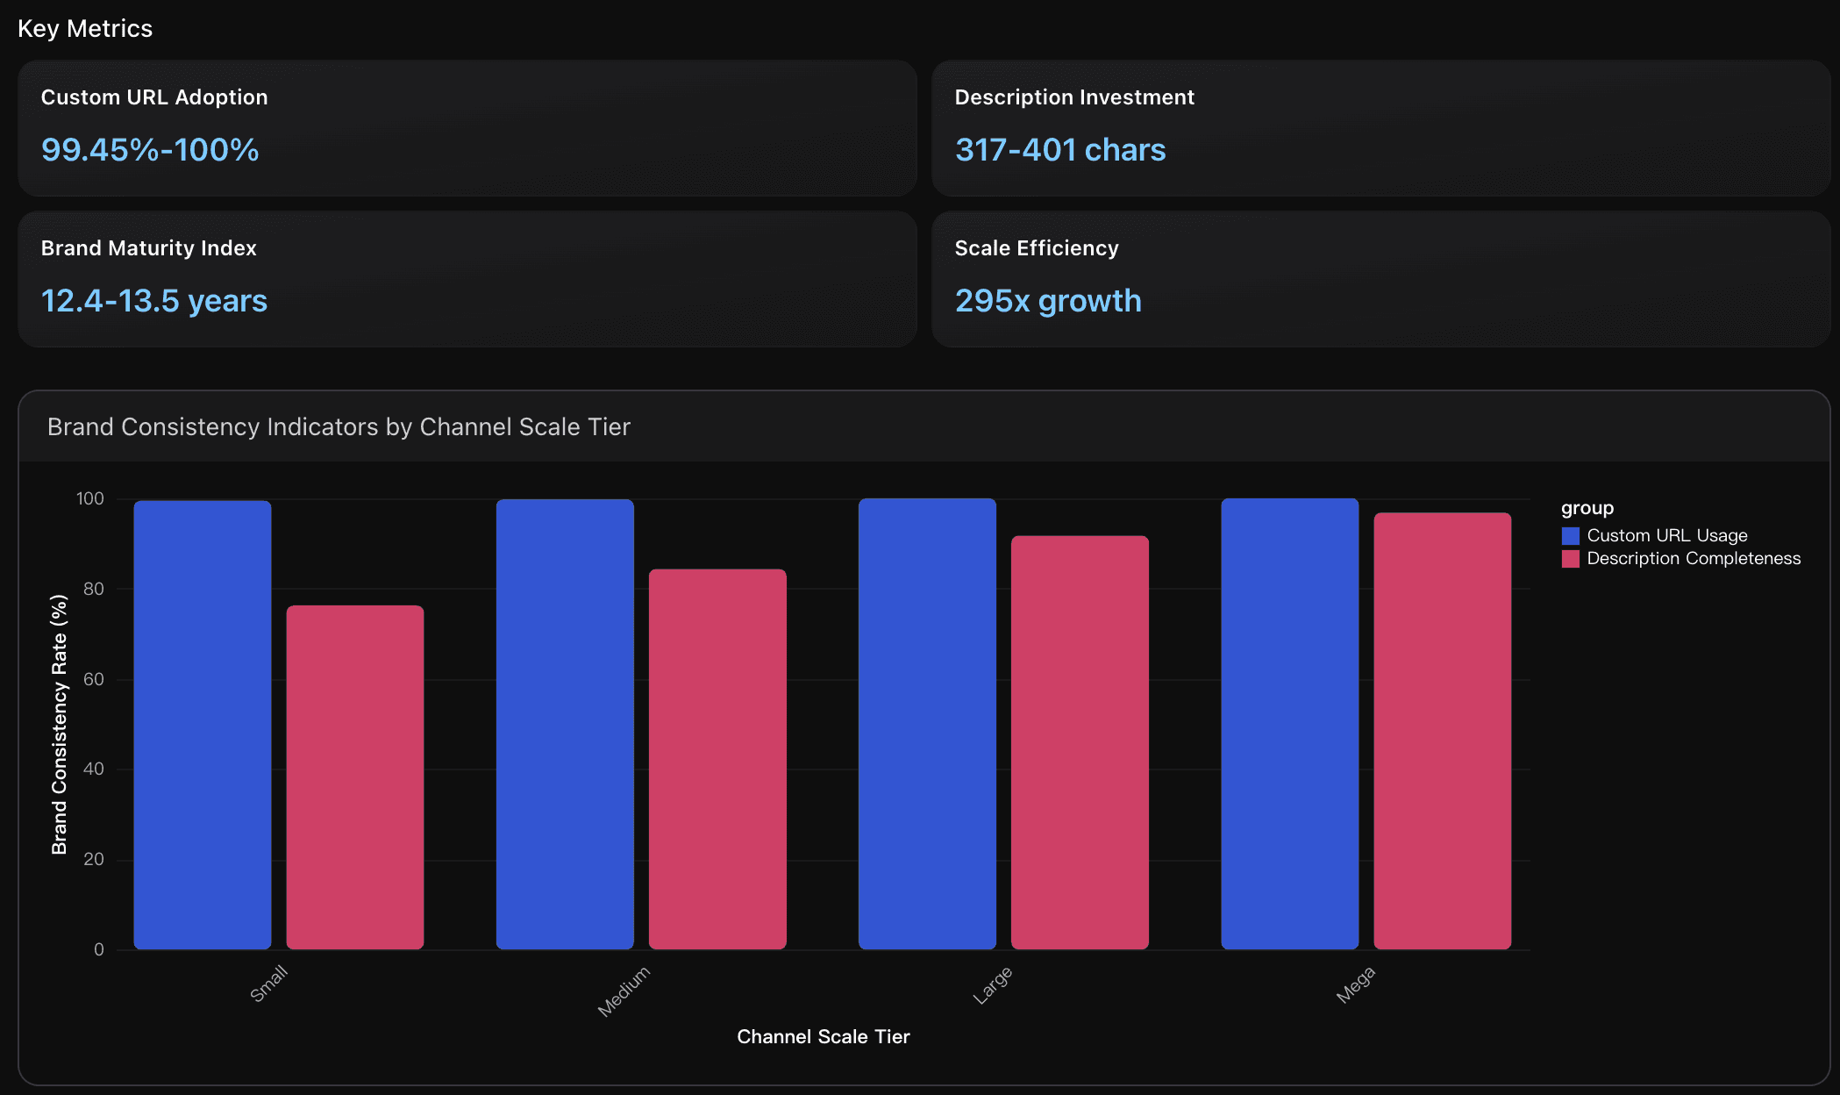The image size is (1840, 1095).
Task: Click the pink Description Completeness legend swatch
Action: (x=1571, y=558)
